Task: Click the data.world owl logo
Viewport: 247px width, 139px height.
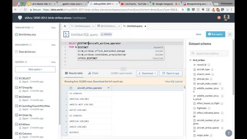Action: (x=20, y=18)
